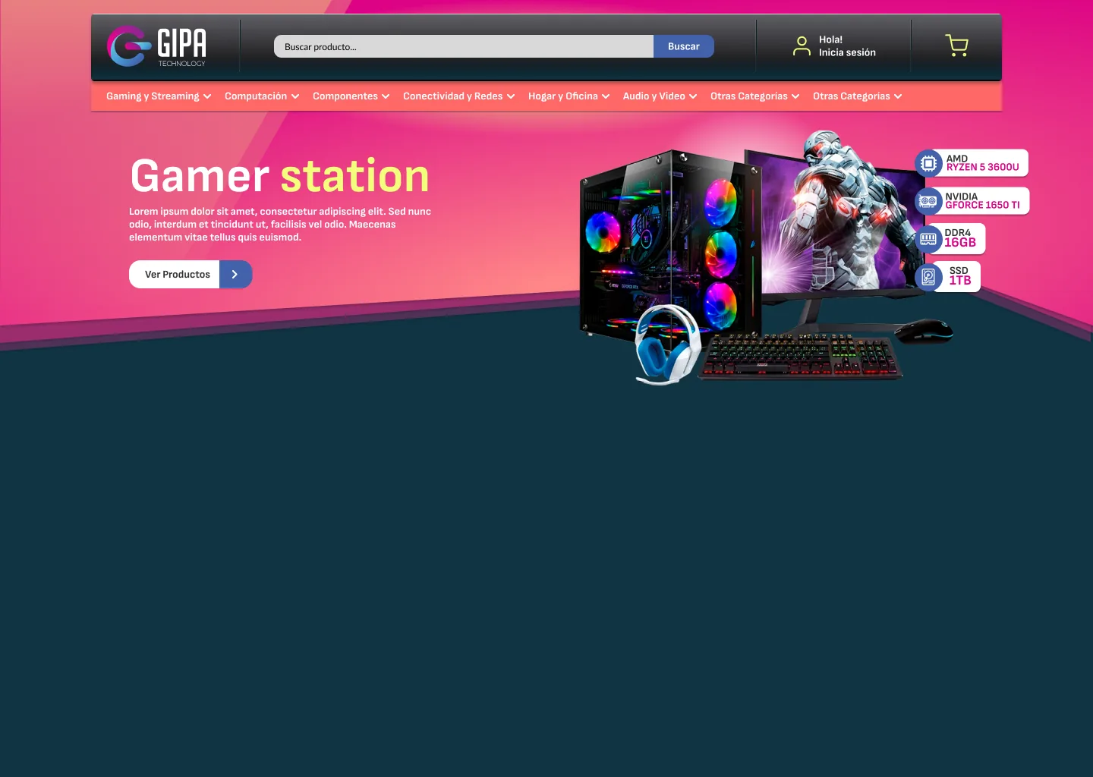Open Otras Categorías beside Audio y Video
This screenshot has height=777, width=1093.
(x=755, y=96)
